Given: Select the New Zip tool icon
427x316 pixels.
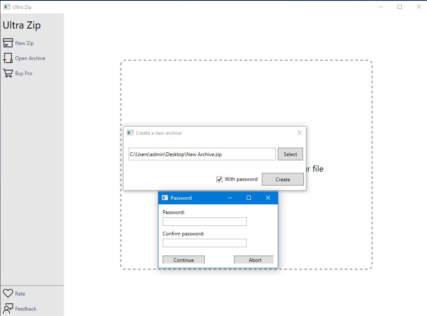Looking at the screenshot, I should point(8,42).
